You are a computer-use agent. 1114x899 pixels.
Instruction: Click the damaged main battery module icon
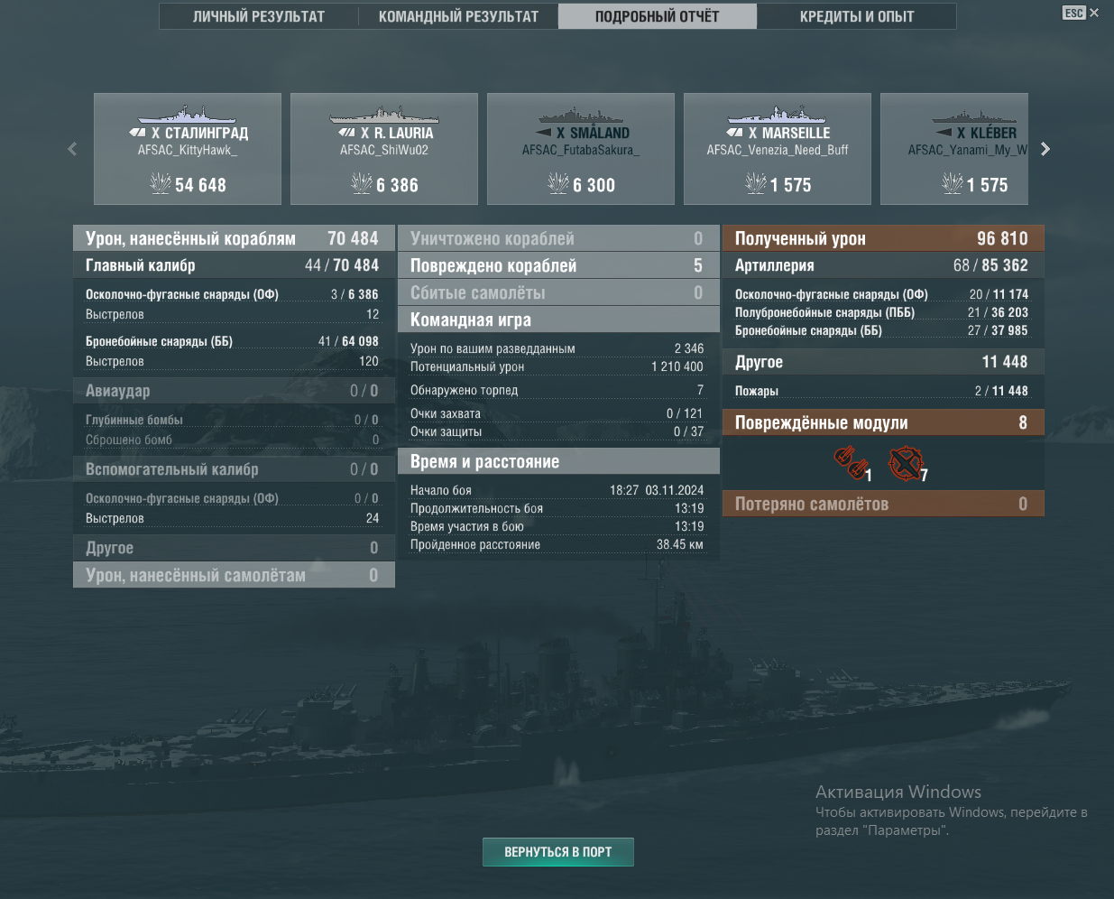pyautogui.click(x=850, y=463)
